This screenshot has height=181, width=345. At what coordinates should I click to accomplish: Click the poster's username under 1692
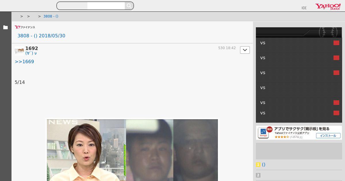click(x=31, y=53)
